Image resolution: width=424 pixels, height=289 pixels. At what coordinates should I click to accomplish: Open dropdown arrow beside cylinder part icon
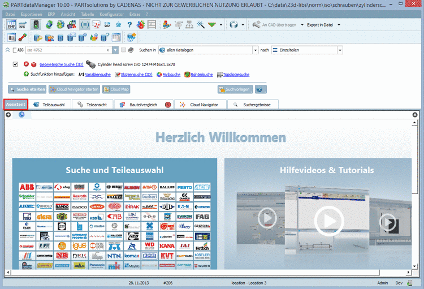point(243,25)
